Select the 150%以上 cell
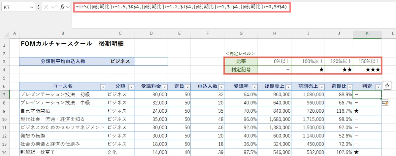The width and height of the screenshot is (396, 156). (x=367, y=61)
